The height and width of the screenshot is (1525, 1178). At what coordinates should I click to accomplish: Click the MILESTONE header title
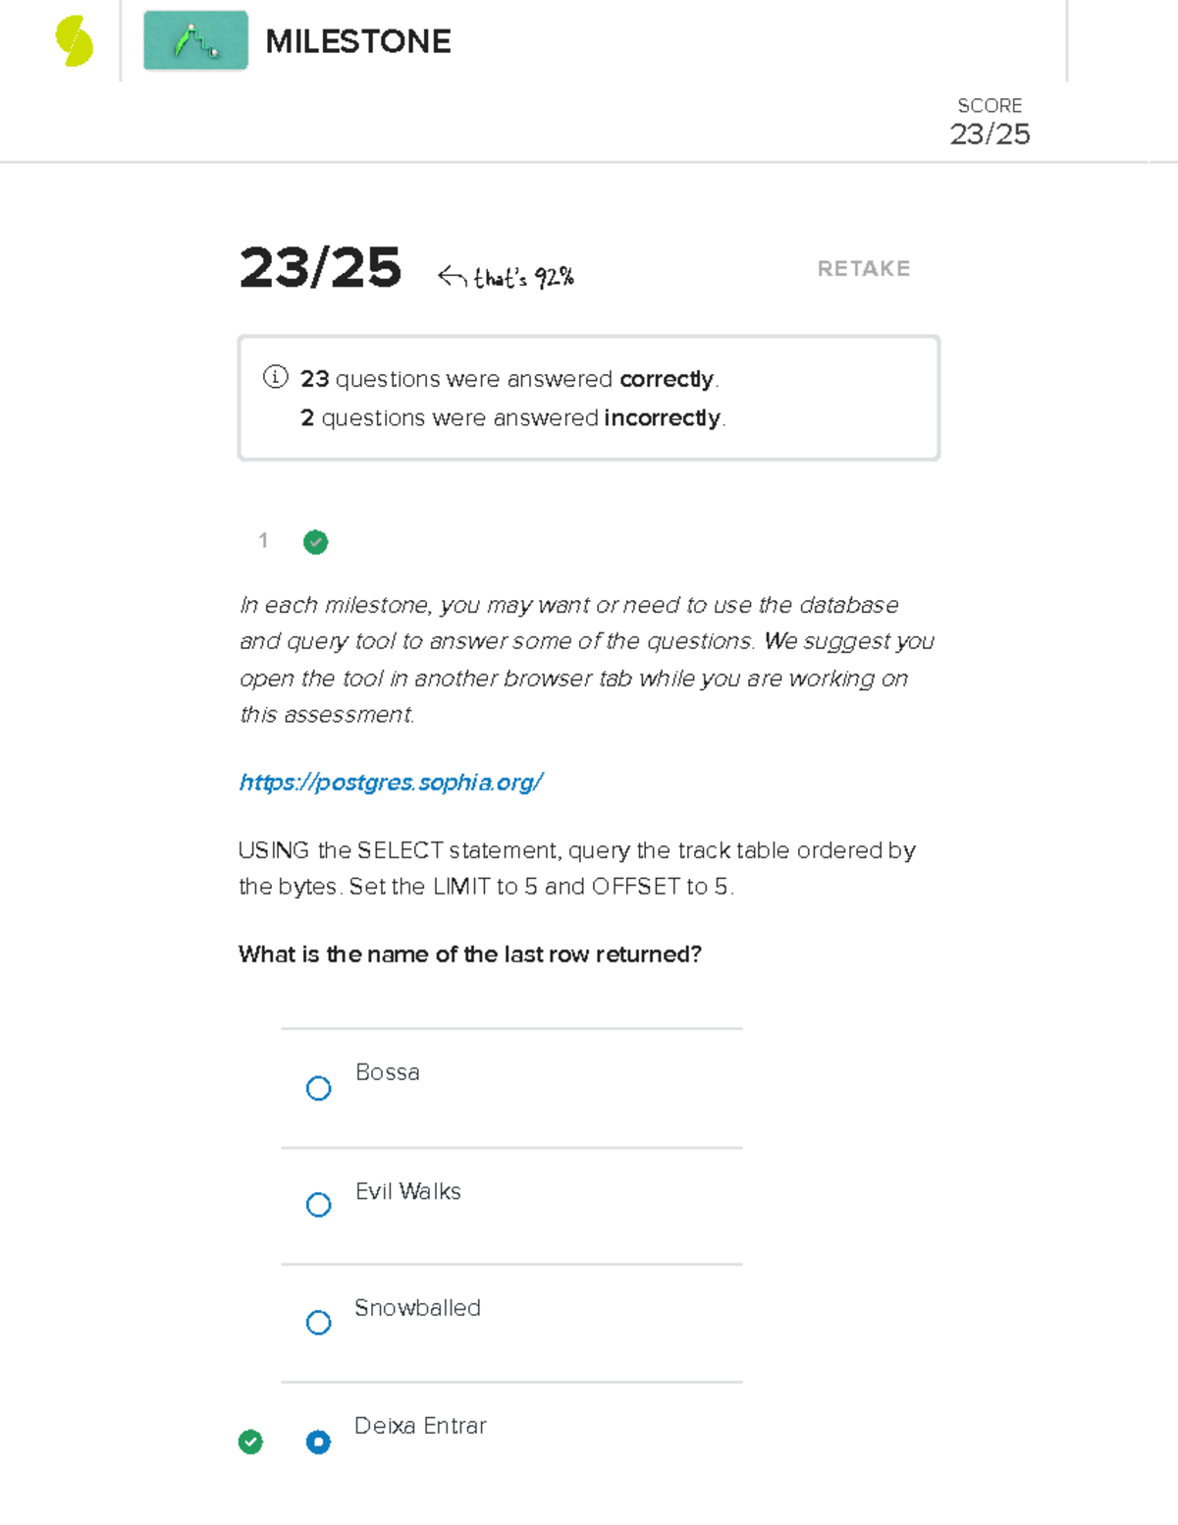tap(358, 41)
